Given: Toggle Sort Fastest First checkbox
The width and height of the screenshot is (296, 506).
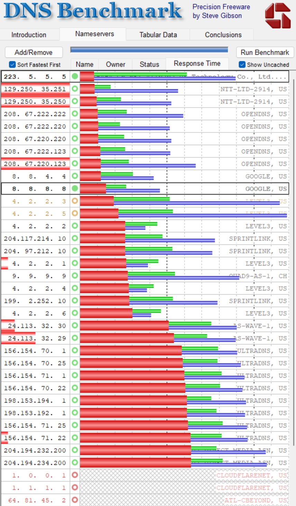Looking at the screenshot, I should point(12,64).
